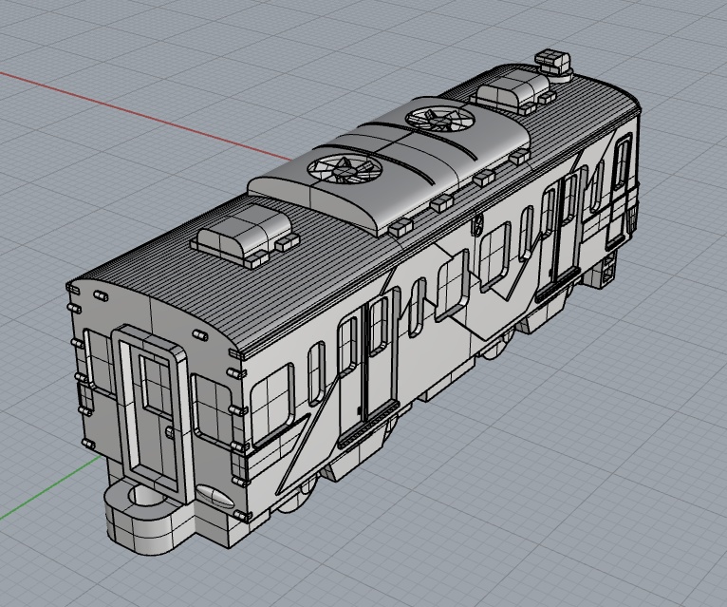Select the green Y-axis line

tap(50, 486)
